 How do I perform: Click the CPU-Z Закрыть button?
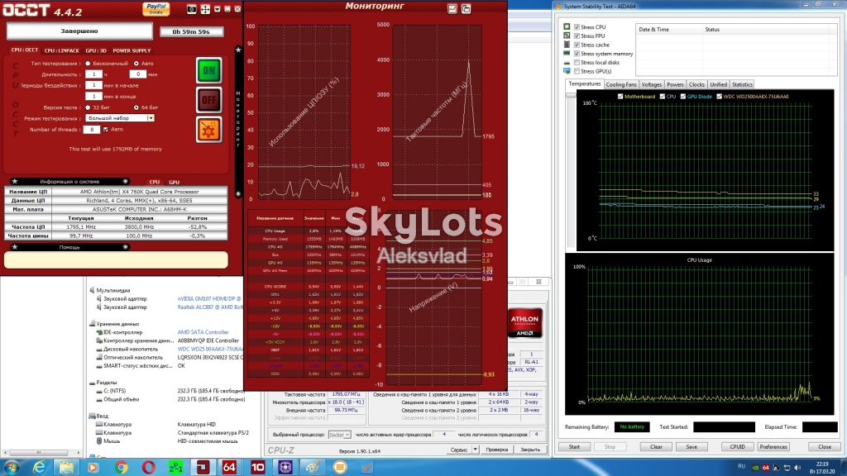[530, 450]
